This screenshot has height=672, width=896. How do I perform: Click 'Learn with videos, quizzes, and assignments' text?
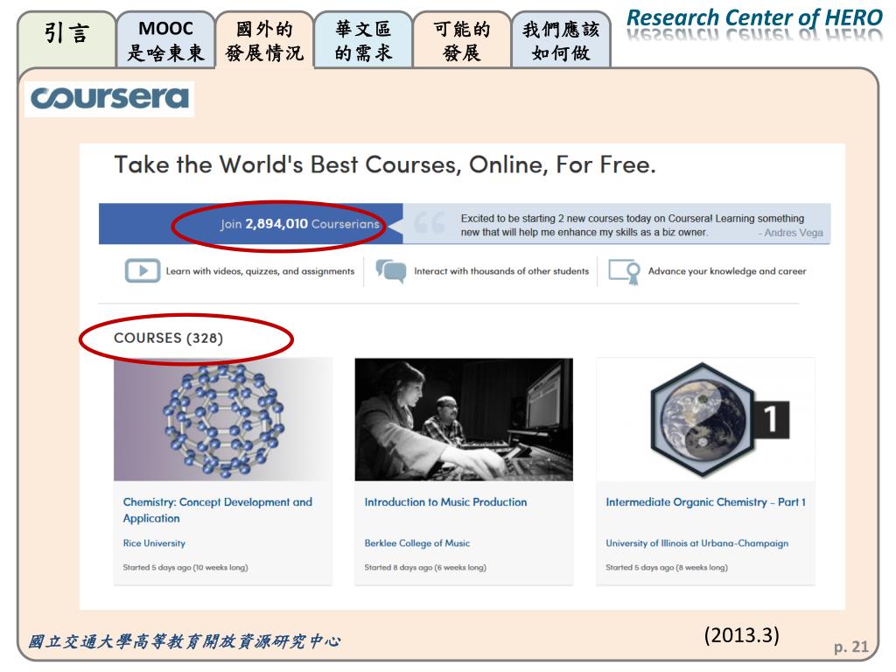pos(260,271)
